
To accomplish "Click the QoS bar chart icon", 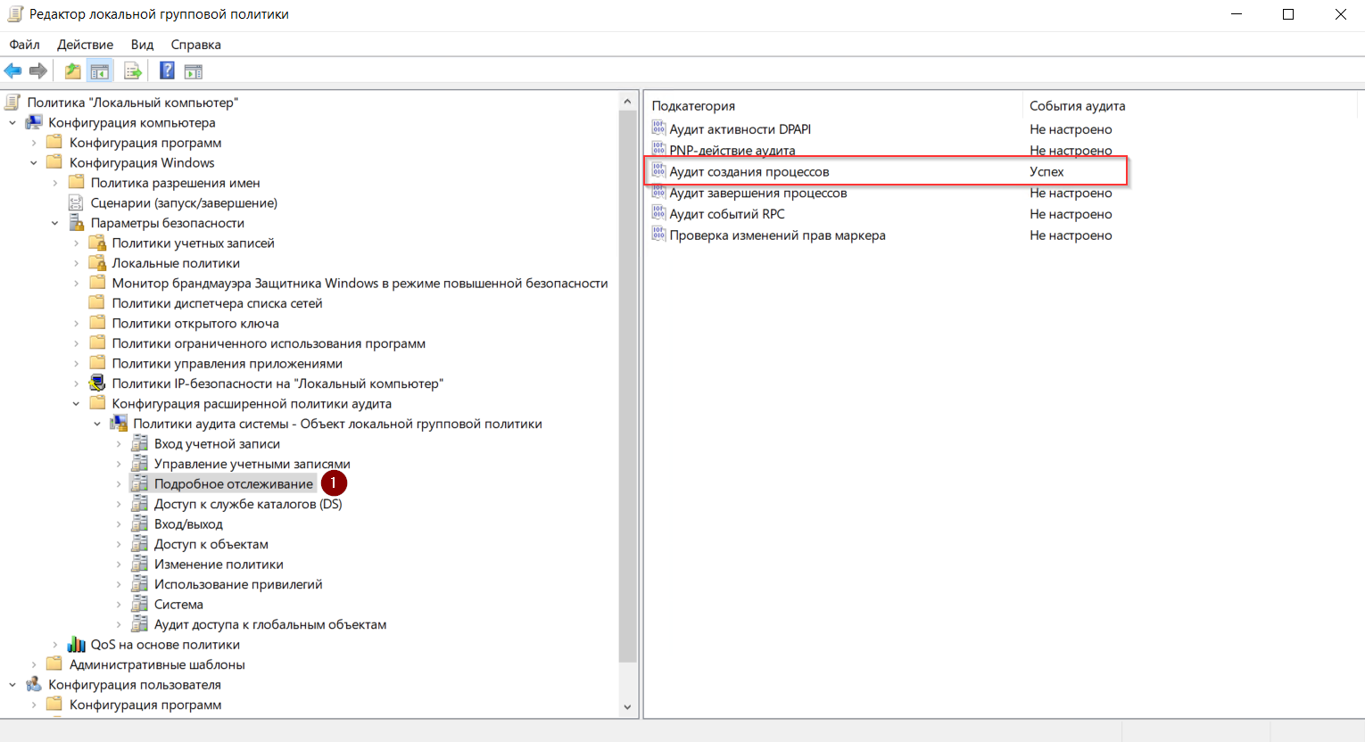I will [77, 645].
